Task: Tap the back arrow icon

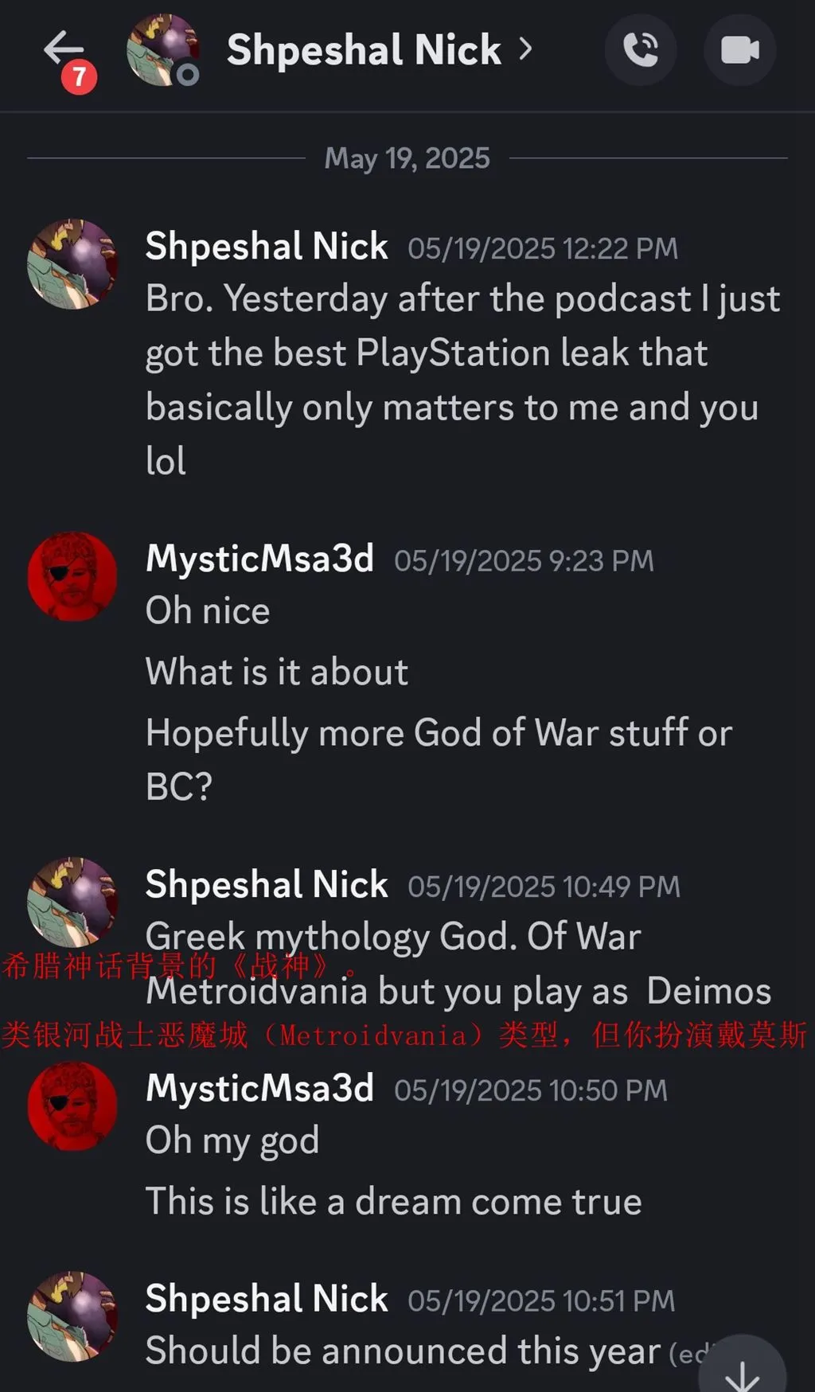Action: click(x=62, y=48)
